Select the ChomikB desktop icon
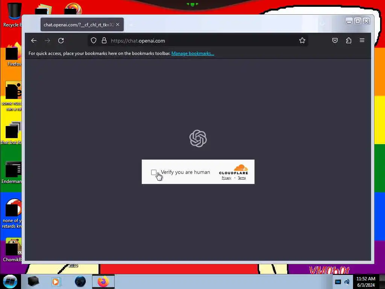The image size is (385, 289). 12,249
